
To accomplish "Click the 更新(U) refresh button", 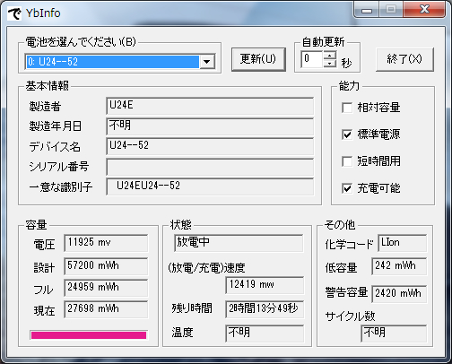I will pos(258,59).
